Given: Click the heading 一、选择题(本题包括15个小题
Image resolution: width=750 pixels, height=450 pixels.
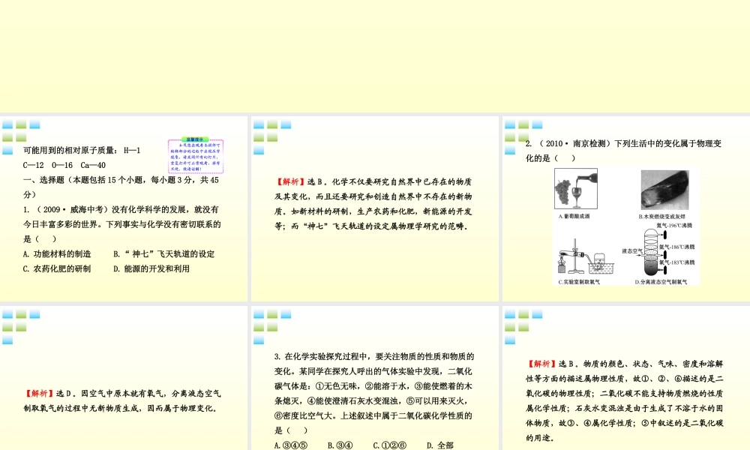Looking at the screenshot, I should [121, 187].
